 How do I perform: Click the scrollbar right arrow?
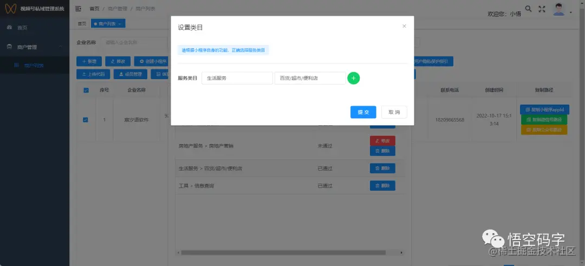[x=401, y=252]
